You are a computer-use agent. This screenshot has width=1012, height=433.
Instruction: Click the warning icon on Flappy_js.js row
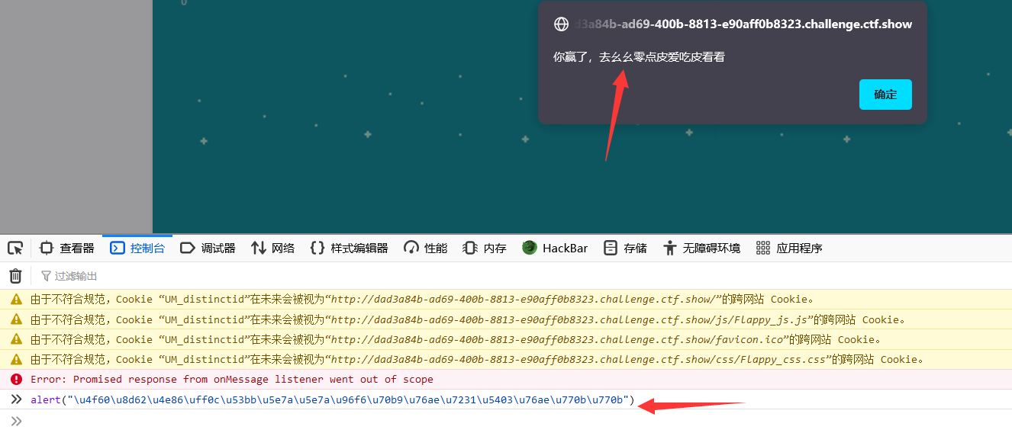tap(16, 319)
